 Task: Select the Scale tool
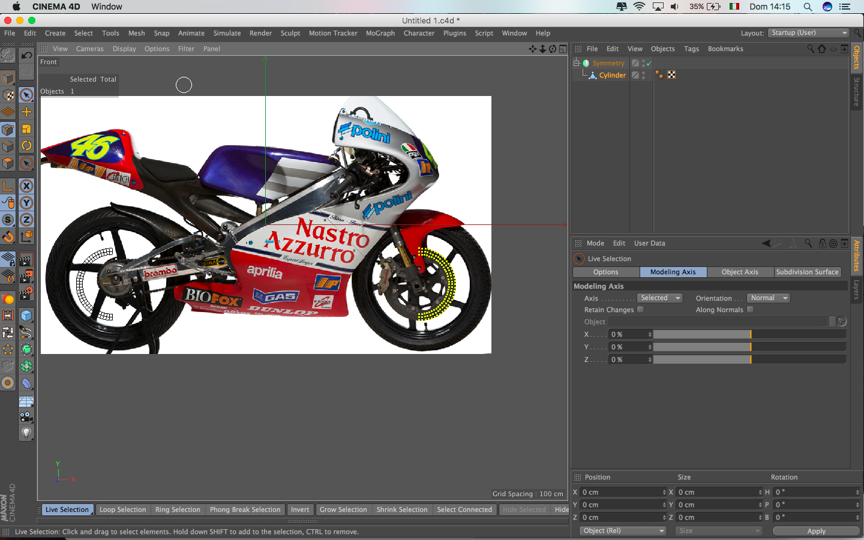[x=26, y=128]
